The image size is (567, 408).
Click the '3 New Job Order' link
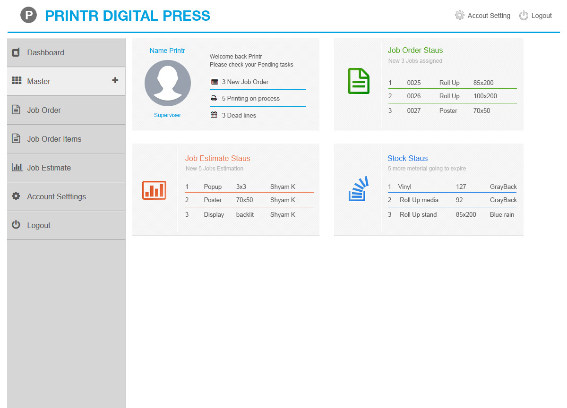pyautogui.click(x=245, y=82)
